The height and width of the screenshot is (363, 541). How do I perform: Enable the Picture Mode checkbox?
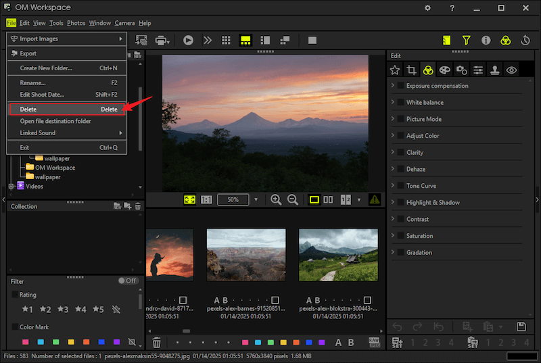(x=400, y=118)
